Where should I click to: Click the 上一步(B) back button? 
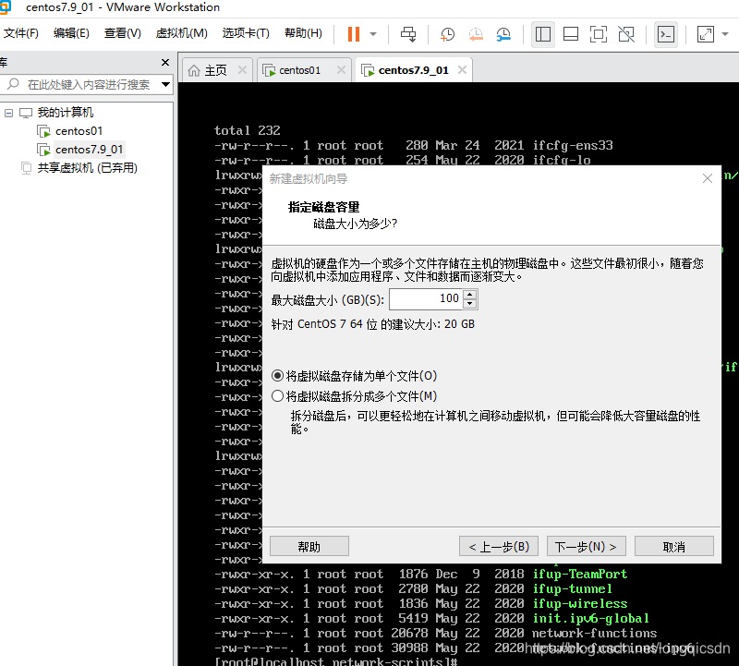499,546
